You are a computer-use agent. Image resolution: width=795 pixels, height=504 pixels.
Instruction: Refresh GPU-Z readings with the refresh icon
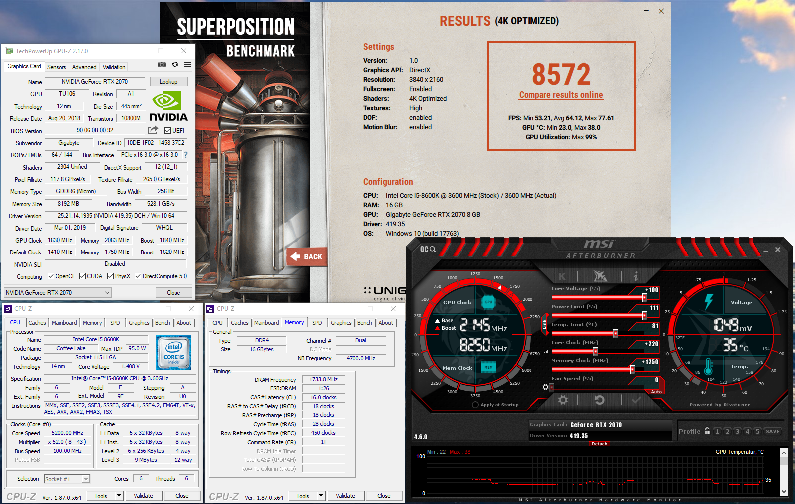point(175,64)
